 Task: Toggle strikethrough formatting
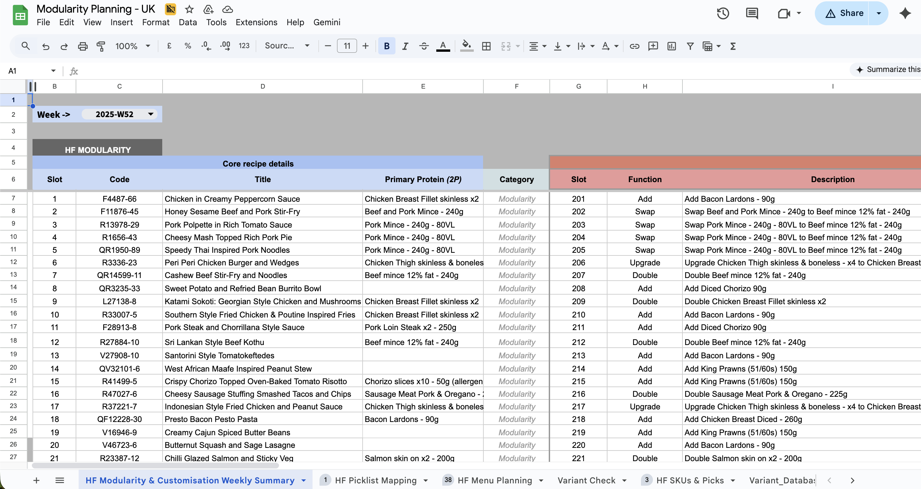(x=424, y=46)
